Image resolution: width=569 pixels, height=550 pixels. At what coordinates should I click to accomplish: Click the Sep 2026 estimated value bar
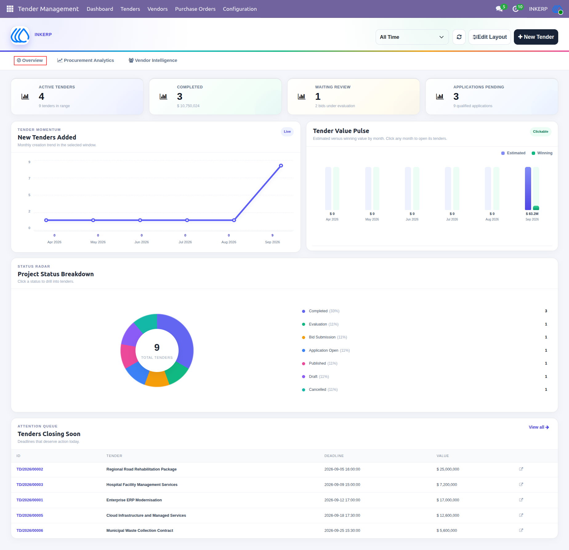click(528, 188)
